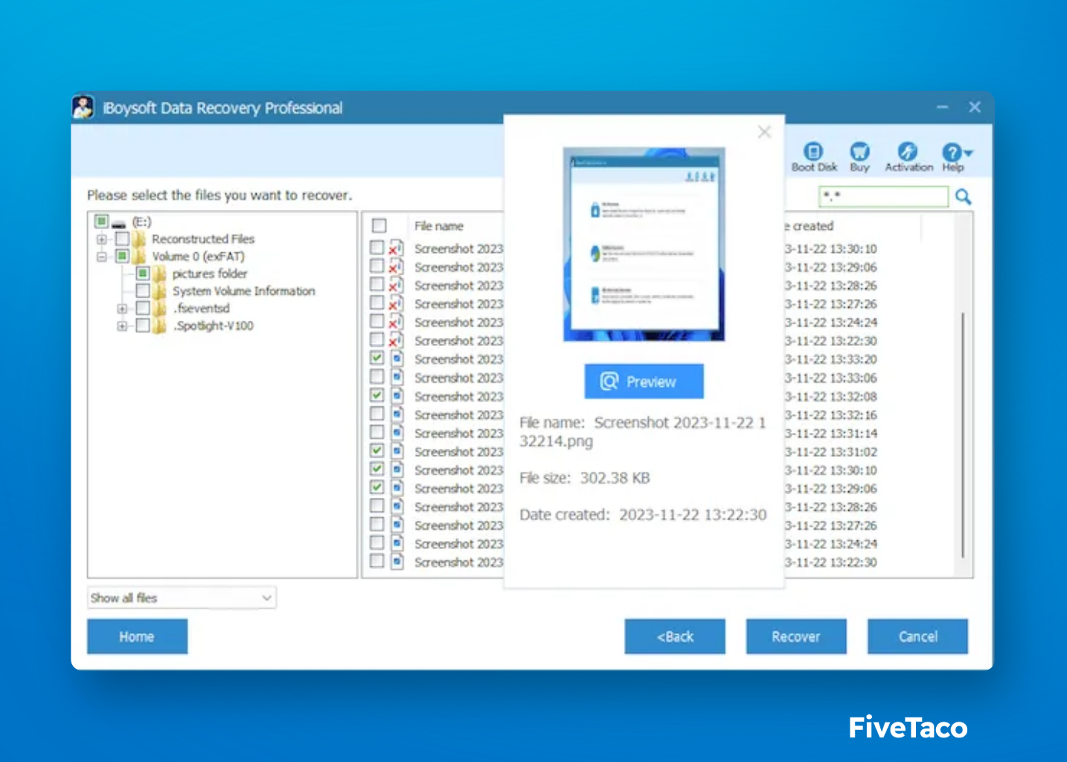The height and width of the screenshot is (762, 1067).
Task: Toggle the Volume 0 (exFAT) checkbox
Action: 122,256
